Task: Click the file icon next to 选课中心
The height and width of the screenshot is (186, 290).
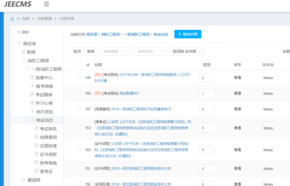Action: pyautogui.click(x=32, y=78)
